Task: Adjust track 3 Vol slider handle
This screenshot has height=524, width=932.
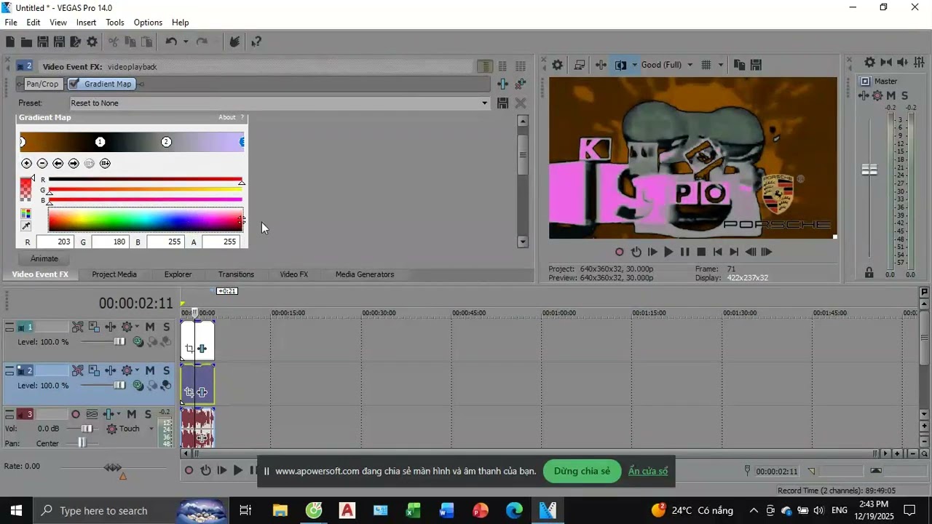Action: pos(87,429)
